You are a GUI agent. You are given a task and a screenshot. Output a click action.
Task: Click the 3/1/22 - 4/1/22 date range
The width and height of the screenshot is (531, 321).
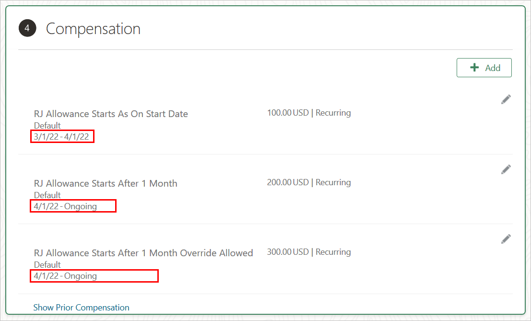coord(61,137)
